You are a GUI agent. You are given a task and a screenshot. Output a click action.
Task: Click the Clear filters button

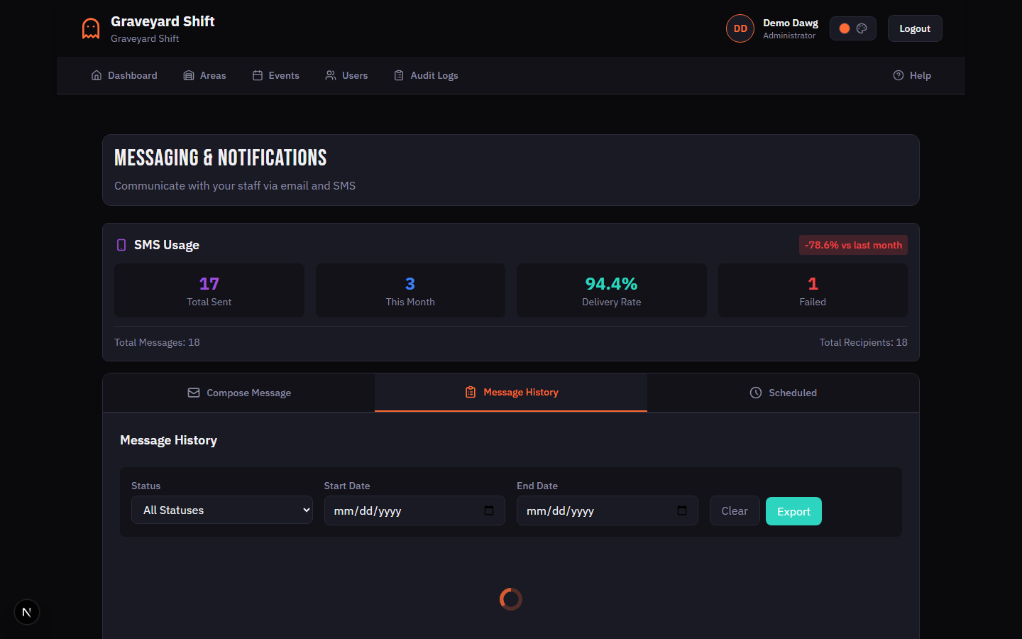[735, 511]
